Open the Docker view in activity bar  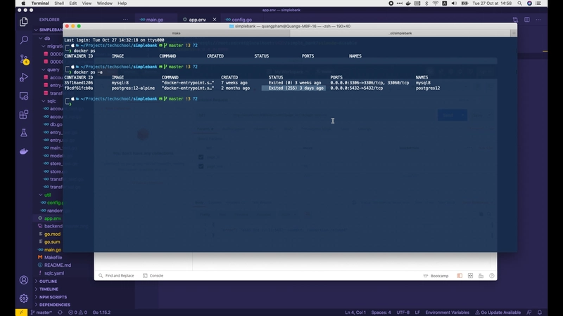(x=24, y=152)
